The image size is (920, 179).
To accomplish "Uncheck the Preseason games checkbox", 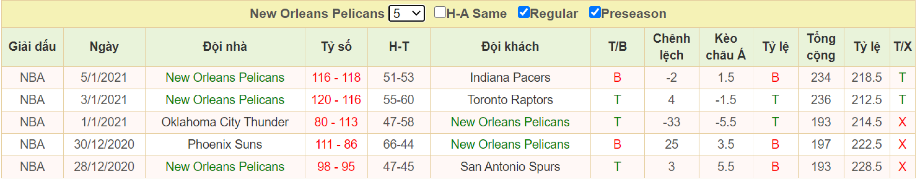I will (x=595, y=12).
